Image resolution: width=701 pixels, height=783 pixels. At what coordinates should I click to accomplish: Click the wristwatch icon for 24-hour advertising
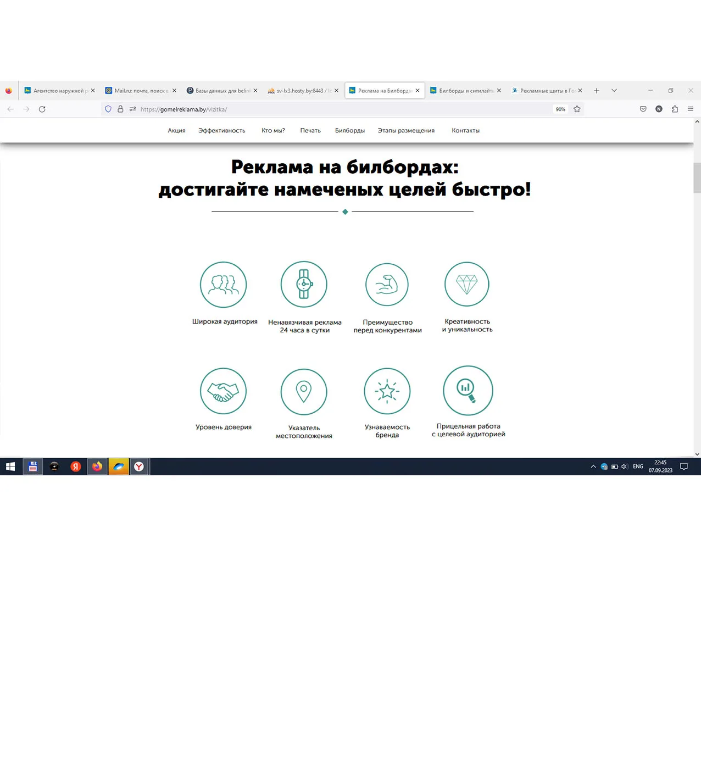(x=304, y=284)
